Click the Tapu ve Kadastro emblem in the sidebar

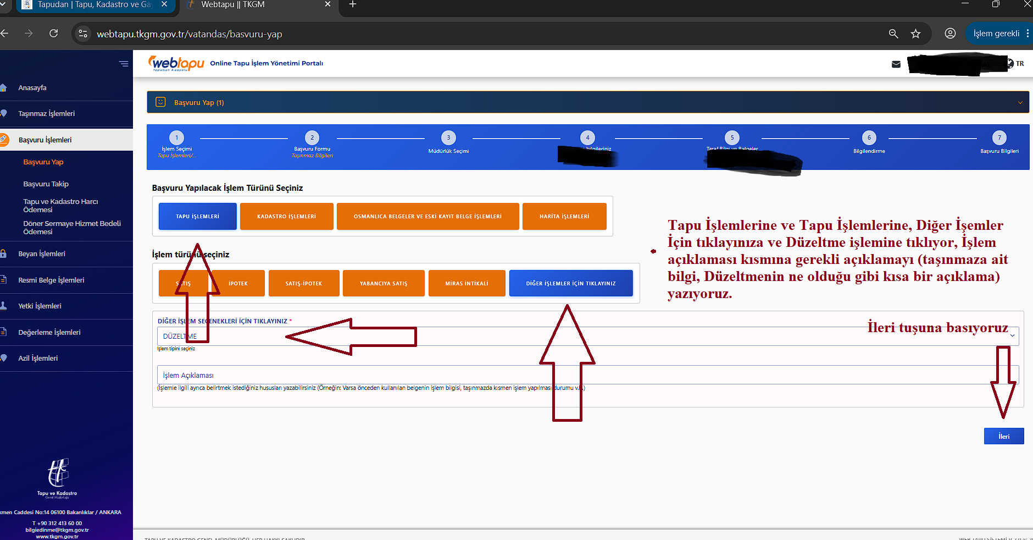(x=57, y=473)
